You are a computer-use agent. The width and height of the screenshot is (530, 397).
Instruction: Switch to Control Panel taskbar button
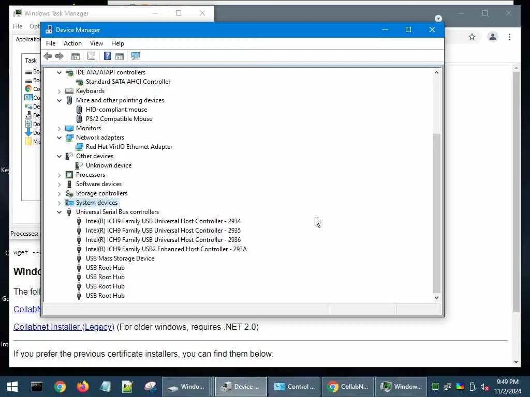295,387
